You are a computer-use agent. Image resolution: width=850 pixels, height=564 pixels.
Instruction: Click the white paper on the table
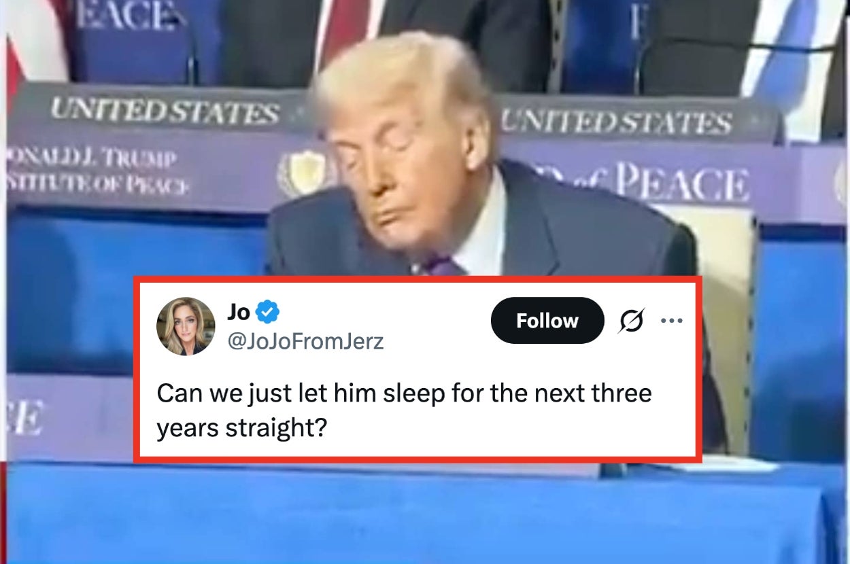point(738,465)
